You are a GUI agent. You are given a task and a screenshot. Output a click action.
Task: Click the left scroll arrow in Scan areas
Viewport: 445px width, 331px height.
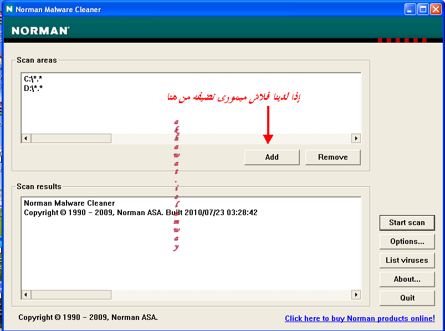26,139
